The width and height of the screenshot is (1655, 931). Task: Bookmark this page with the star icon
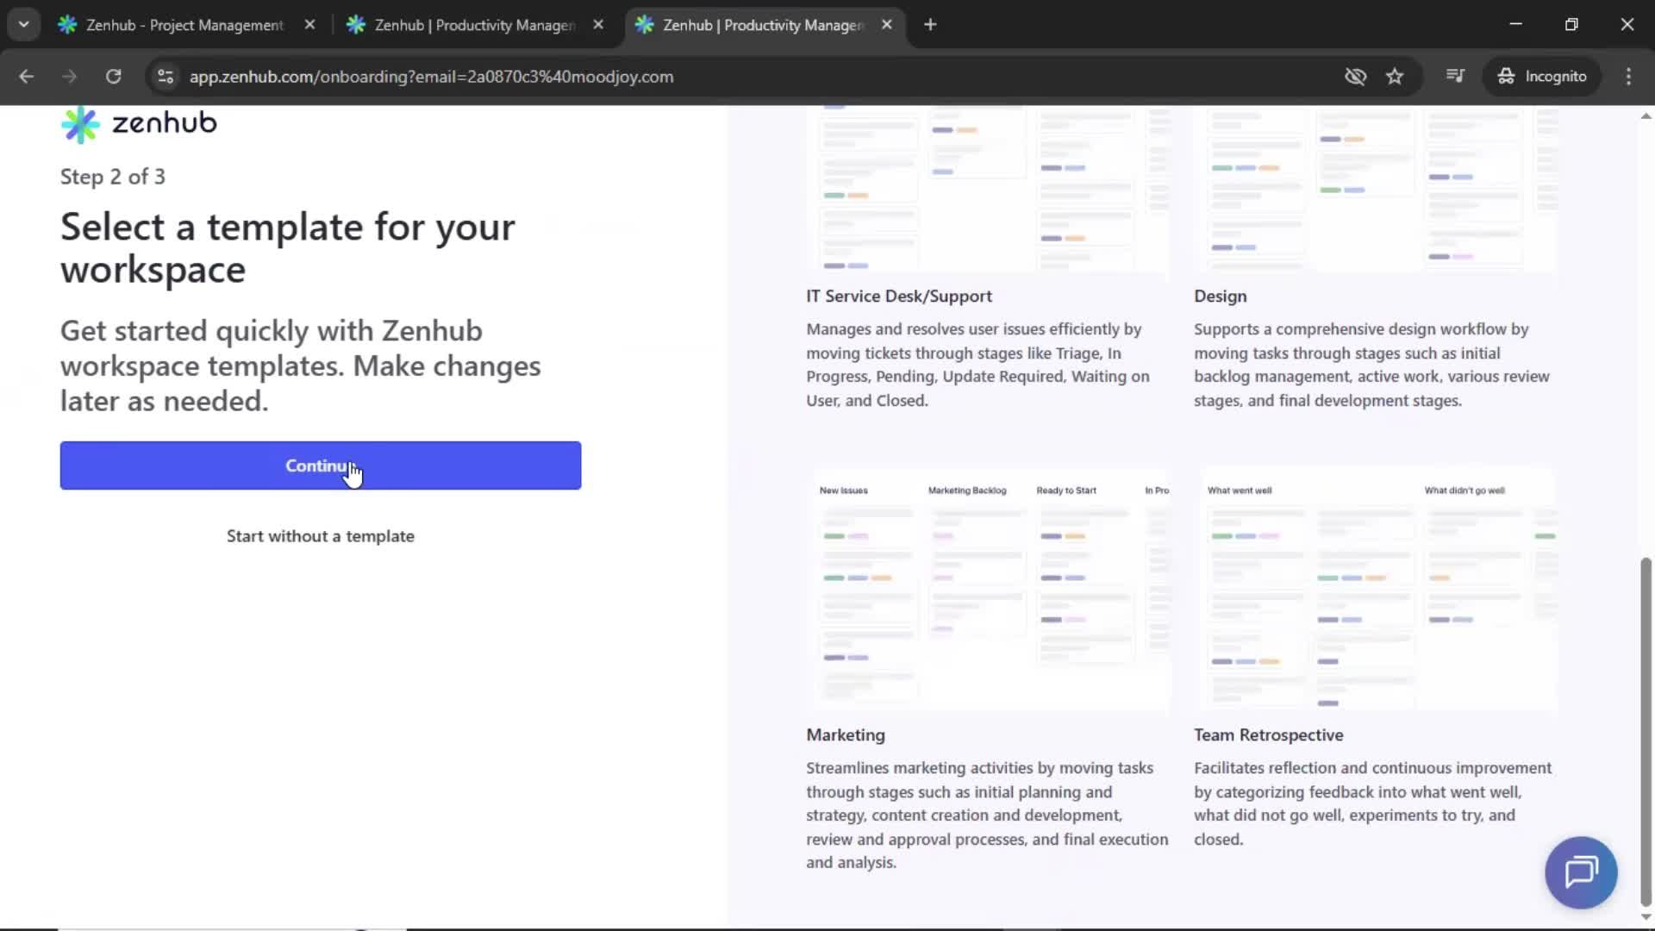point(1395,77)
